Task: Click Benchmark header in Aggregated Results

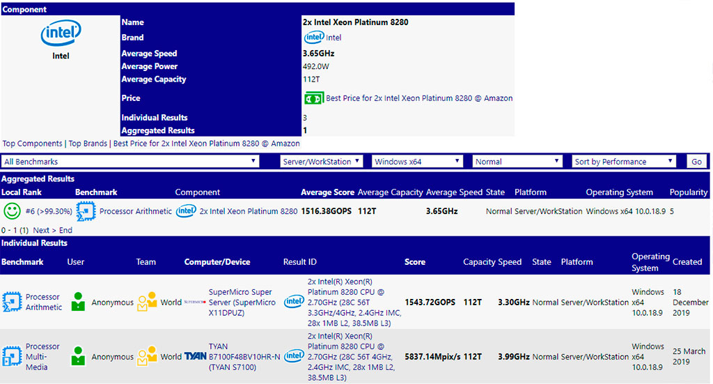Action: click(x=96, y=192)
